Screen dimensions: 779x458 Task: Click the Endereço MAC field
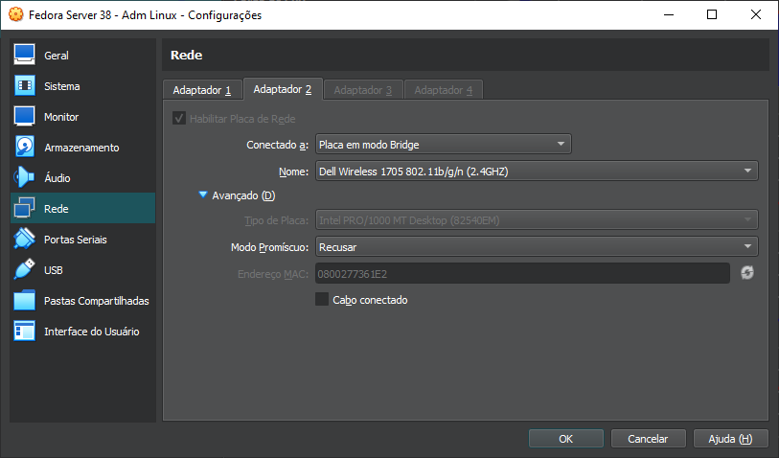pyautogui.click(x=522, y=274)
